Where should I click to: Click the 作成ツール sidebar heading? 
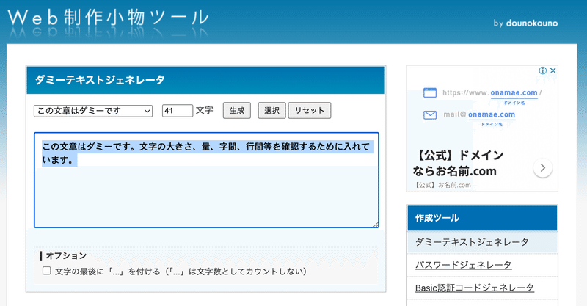coord(482,218)
